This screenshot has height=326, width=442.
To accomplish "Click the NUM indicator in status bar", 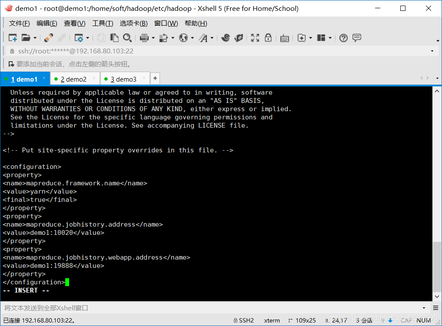I will pos(423,320).
